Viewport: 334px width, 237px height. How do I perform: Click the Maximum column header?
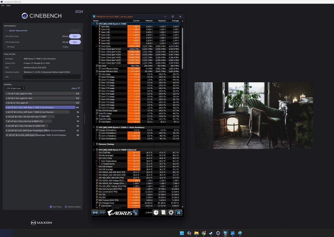point(160,21)
